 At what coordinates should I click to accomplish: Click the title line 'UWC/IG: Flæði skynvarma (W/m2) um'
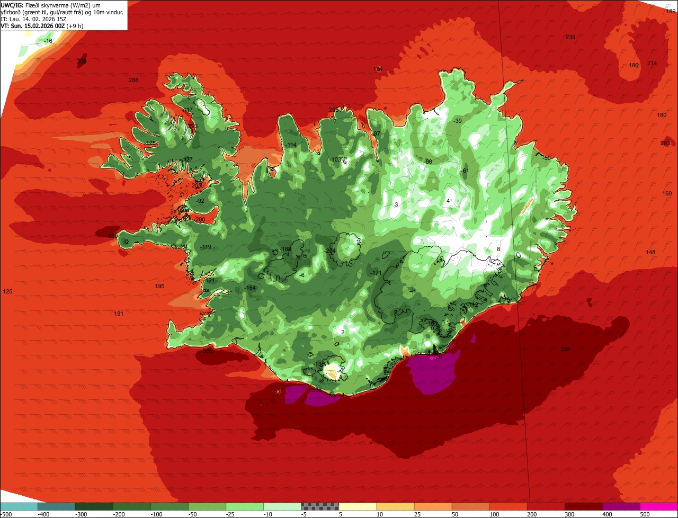[x=51, y=5]
